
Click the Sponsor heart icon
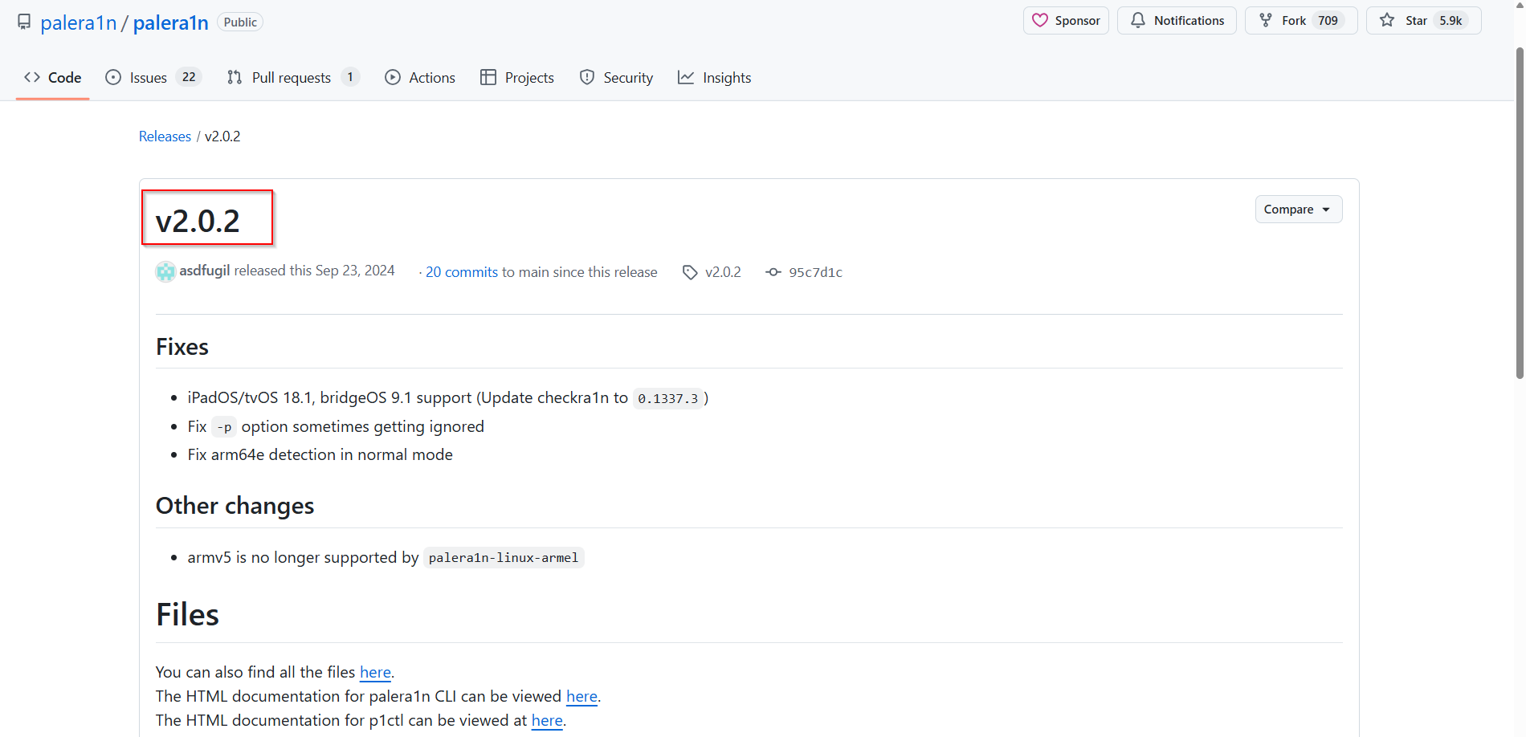pos(1040,20)
